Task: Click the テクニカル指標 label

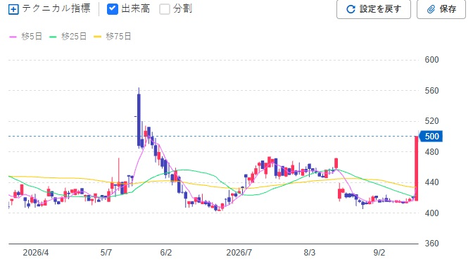Action: pyautogui.click(x=56, y=8)
